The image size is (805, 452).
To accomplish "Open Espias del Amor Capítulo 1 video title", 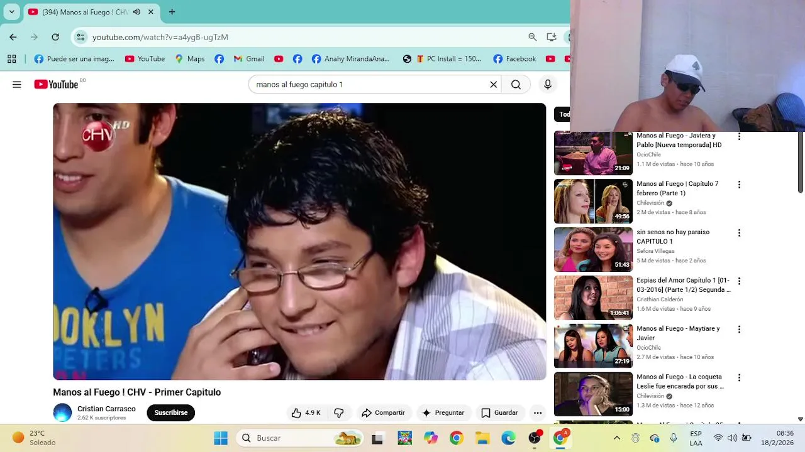I will [x=684, y=285].
